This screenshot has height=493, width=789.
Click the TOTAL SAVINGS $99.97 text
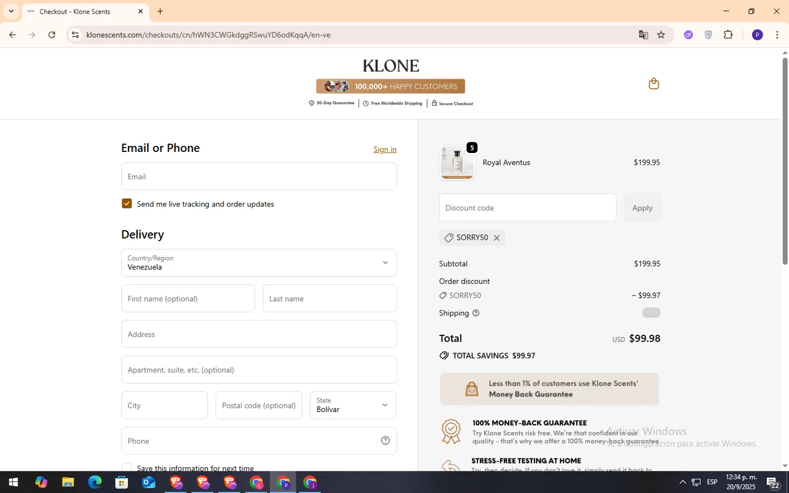(x=493, y=356)
